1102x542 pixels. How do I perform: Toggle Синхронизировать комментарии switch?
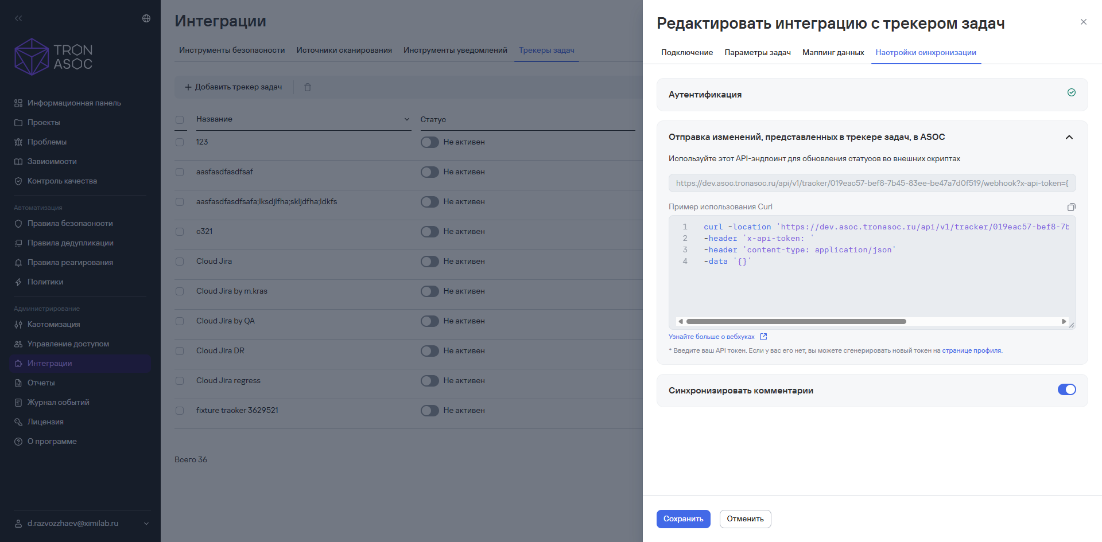[x=1067, y=389]
